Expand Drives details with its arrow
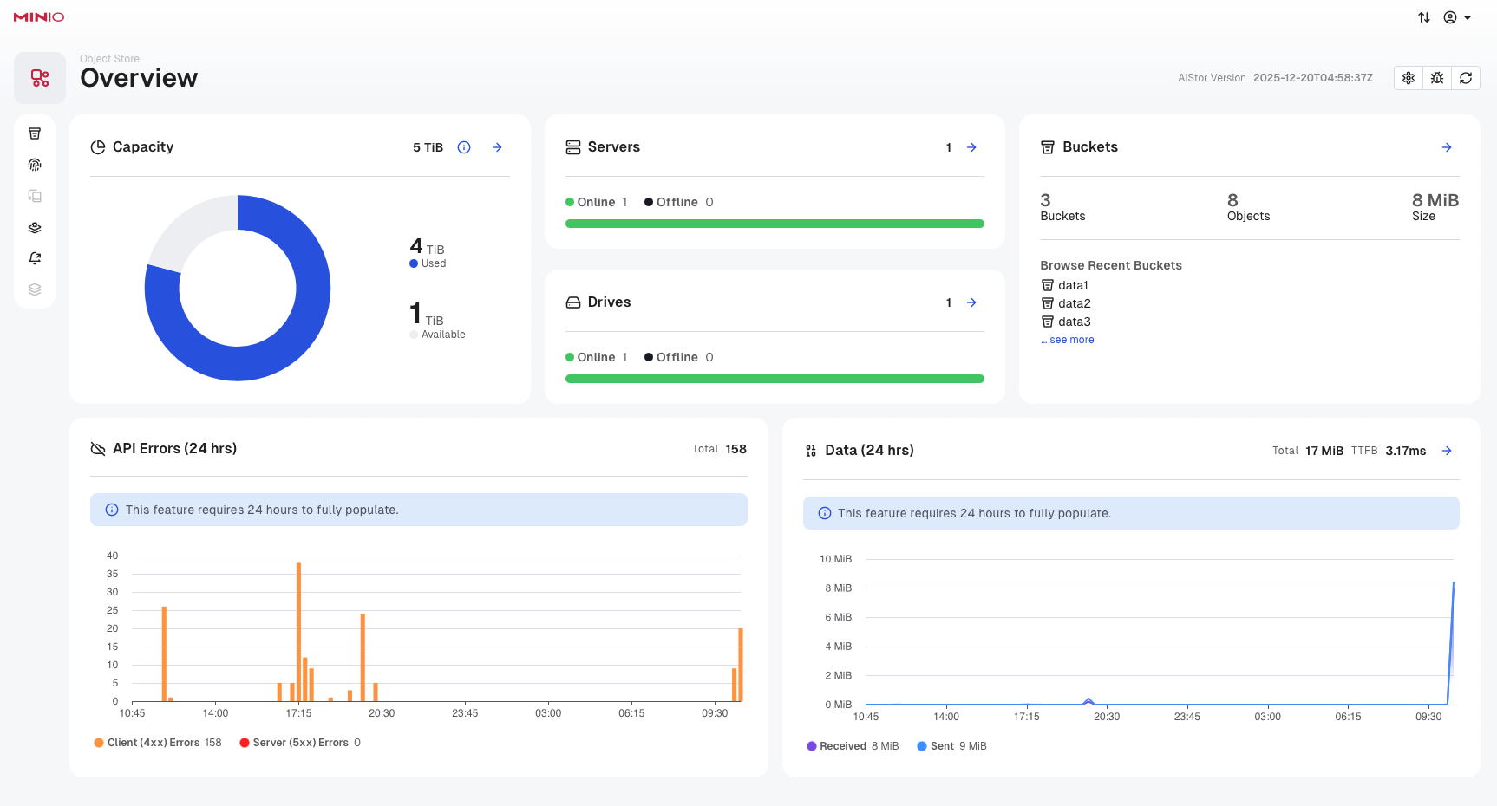The height and width of the screenshot is (806, 1497). [x=971, y=302]
